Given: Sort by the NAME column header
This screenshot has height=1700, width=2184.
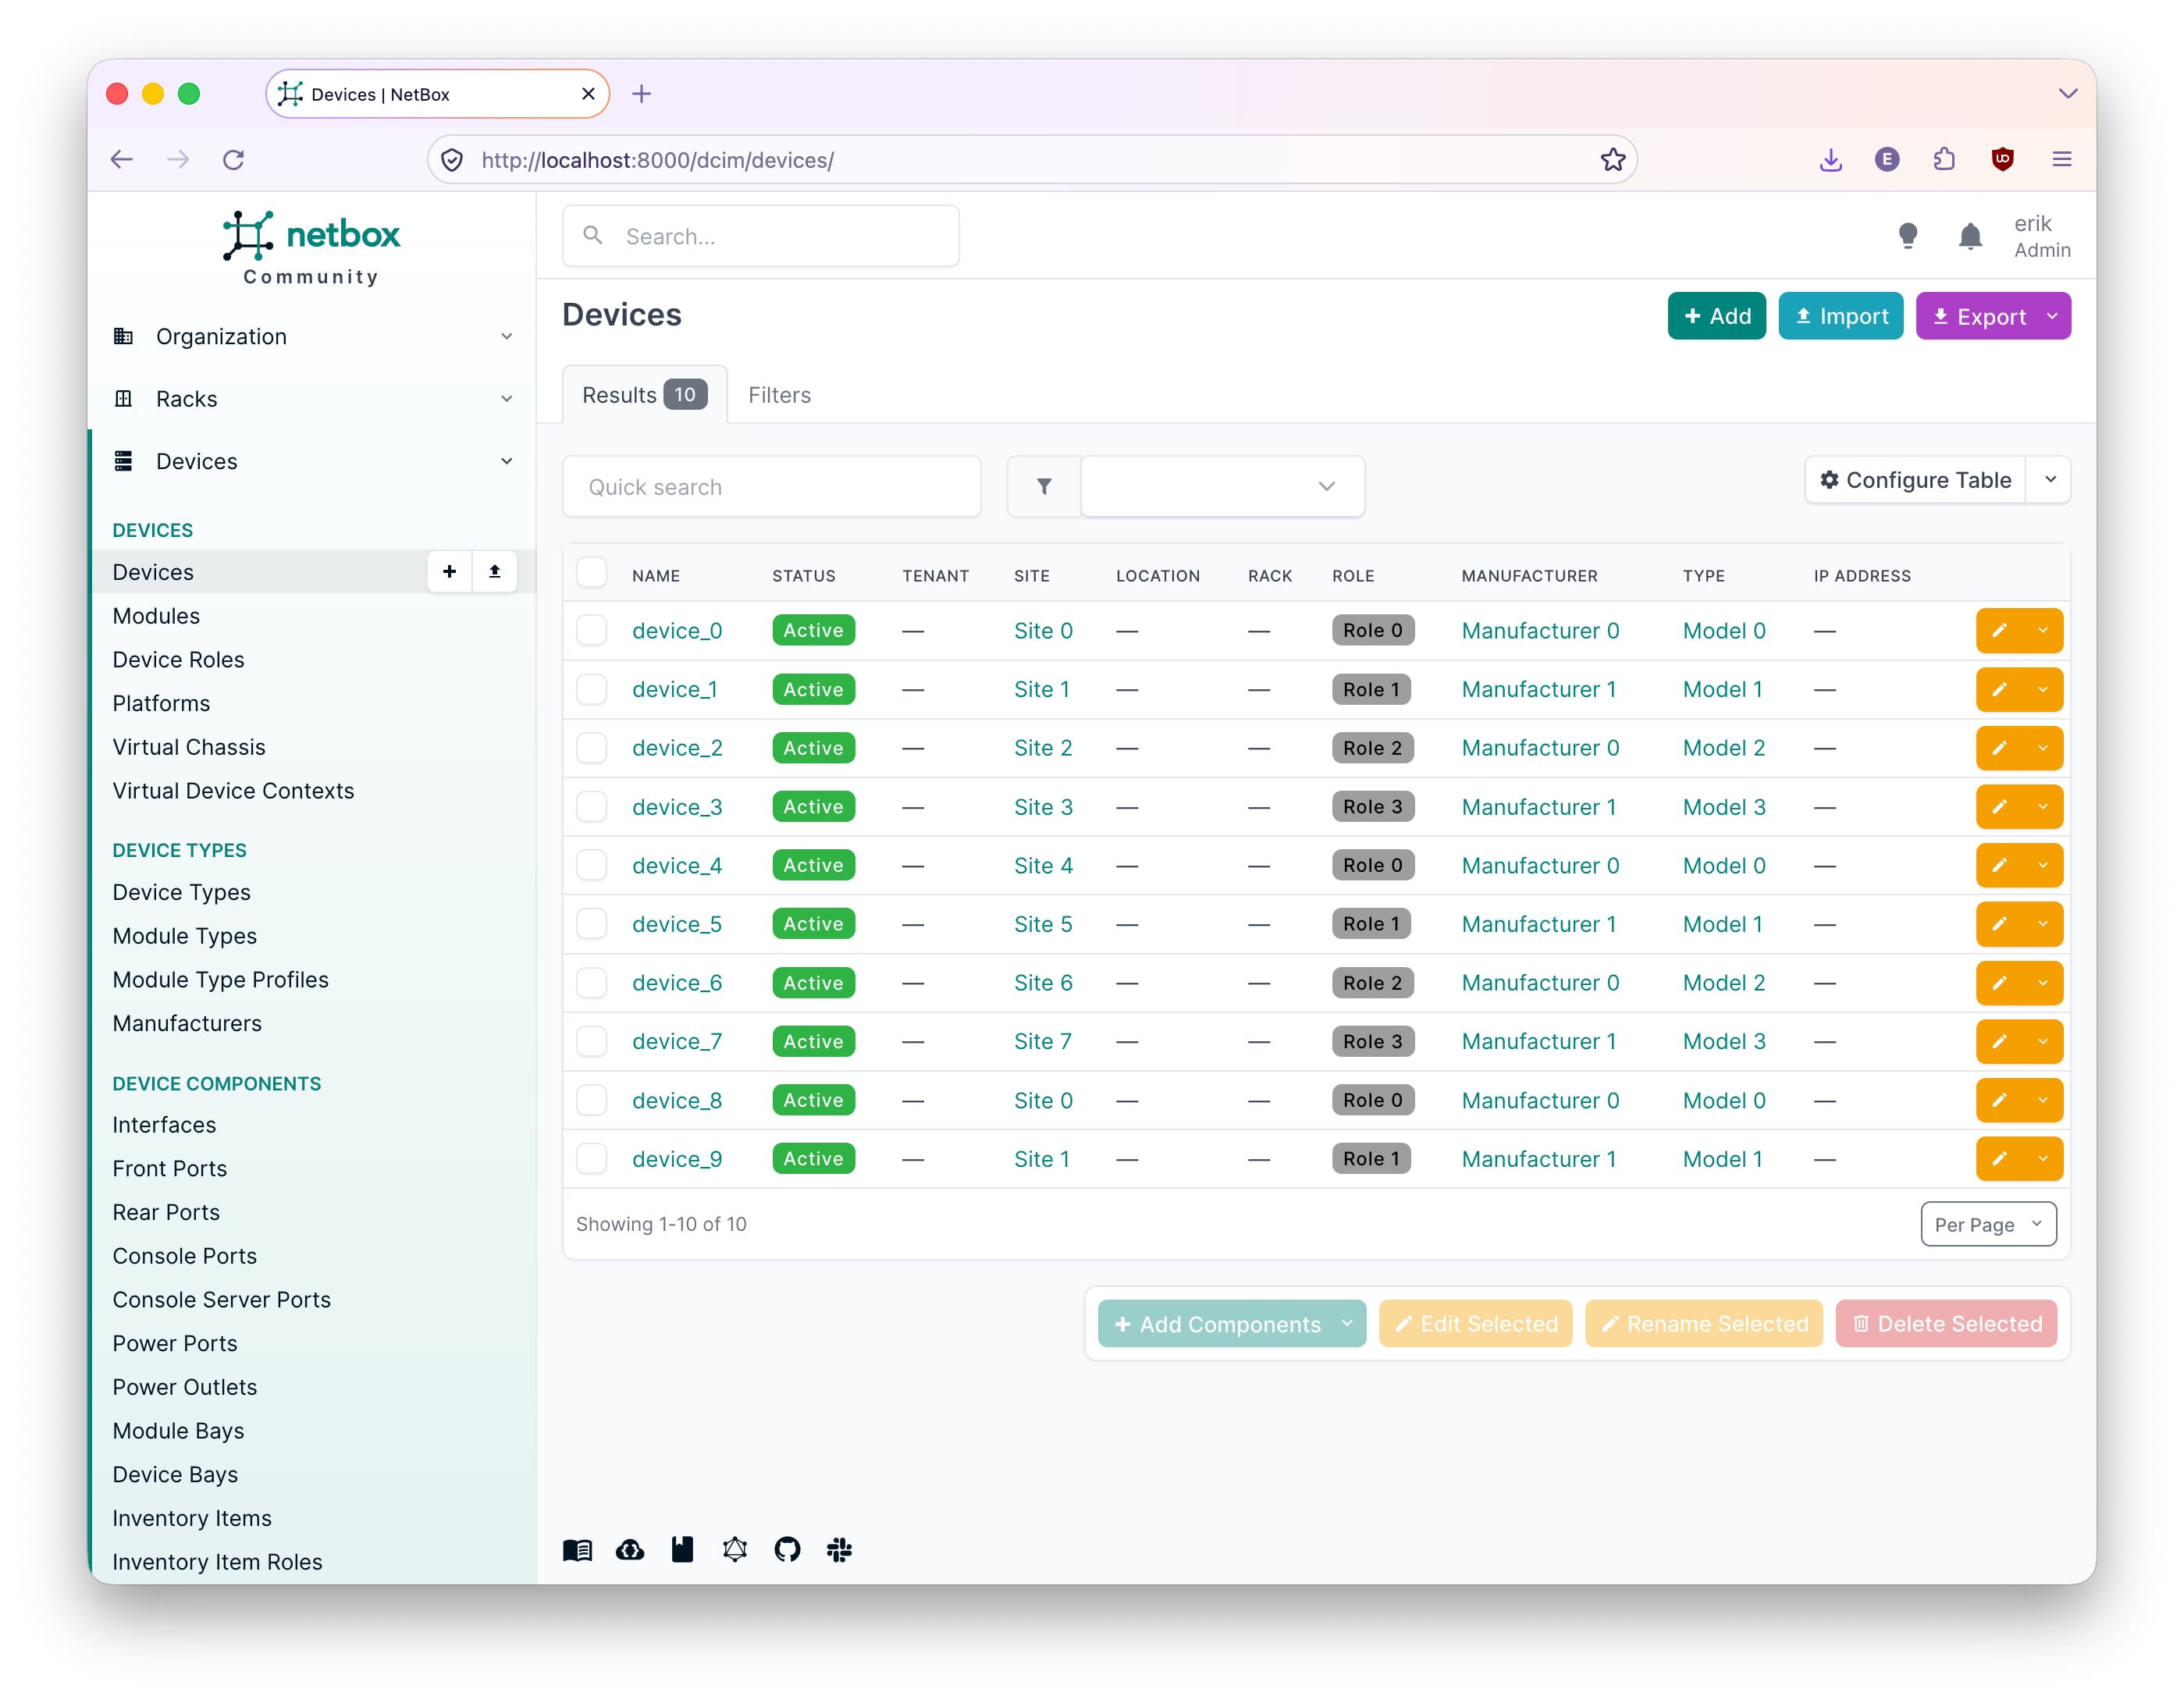Looking at the screenshot, I should click(x=656, y=576).
